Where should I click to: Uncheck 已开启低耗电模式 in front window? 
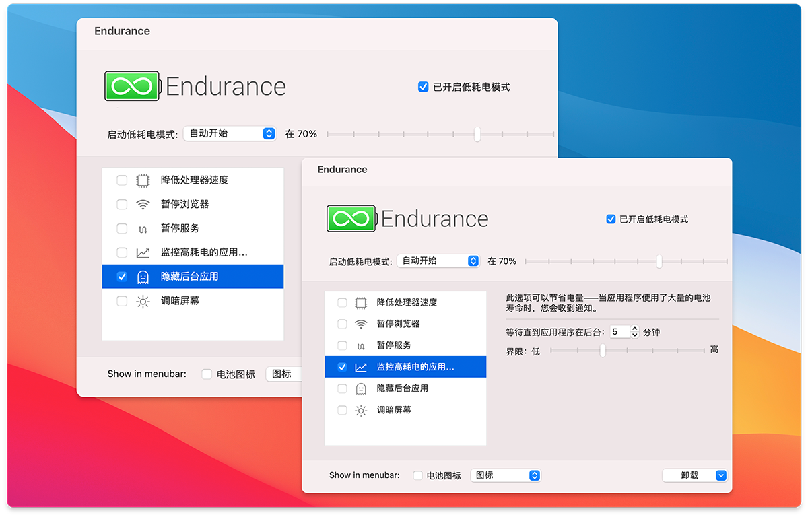610,219
